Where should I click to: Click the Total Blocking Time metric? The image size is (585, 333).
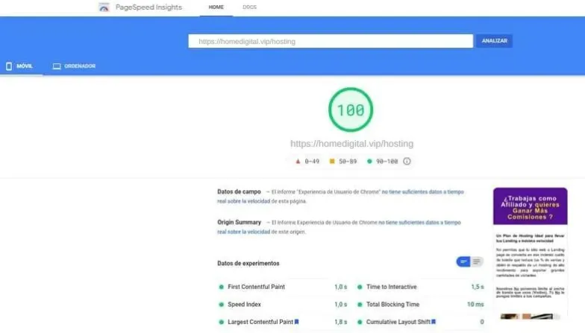[x=421, y=304]
